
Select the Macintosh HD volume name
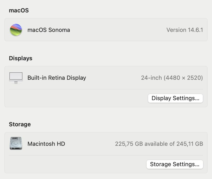46,144
